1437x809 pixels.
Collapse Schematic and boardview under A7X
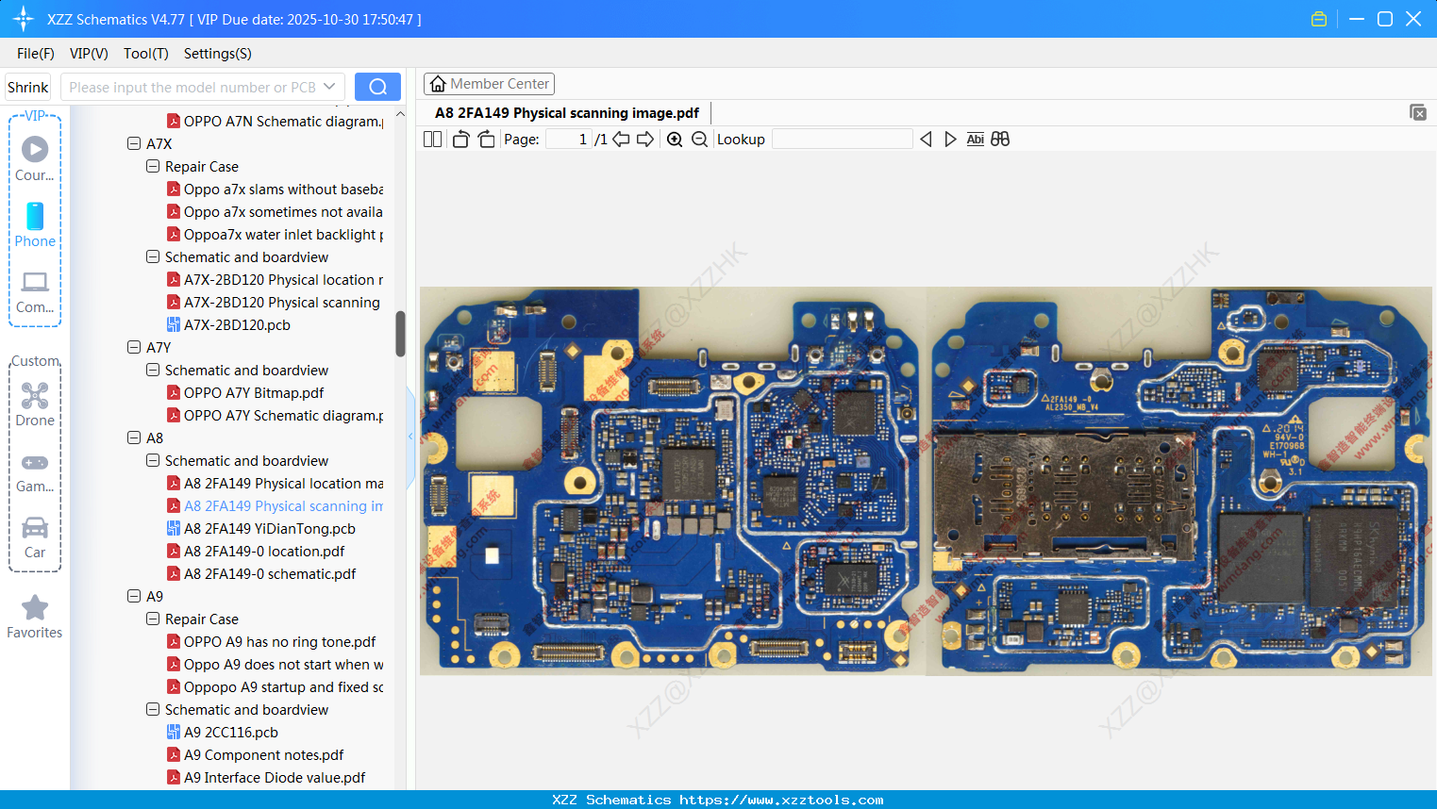(x=153, y=256)
